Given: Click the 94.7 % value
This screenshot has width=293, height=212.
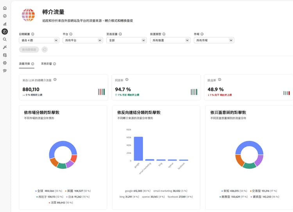Looking at the screenshot, I should pyautogui.click(x=123, y=89).
